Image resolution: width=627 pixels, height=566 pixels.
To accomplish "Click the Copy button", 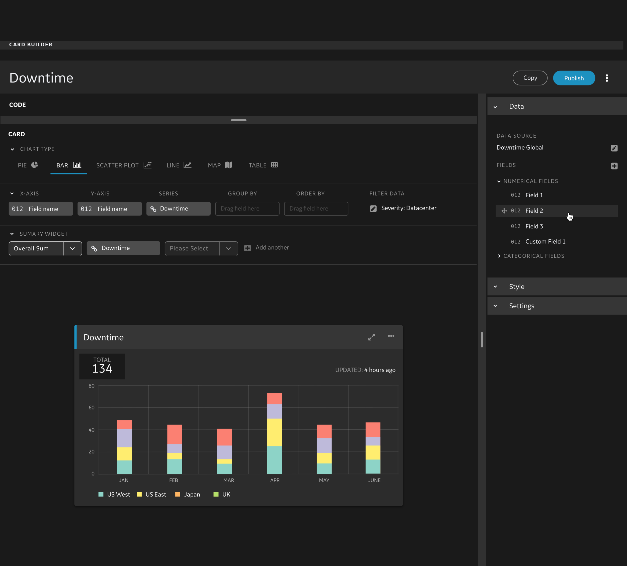I will tap(530, 78).
